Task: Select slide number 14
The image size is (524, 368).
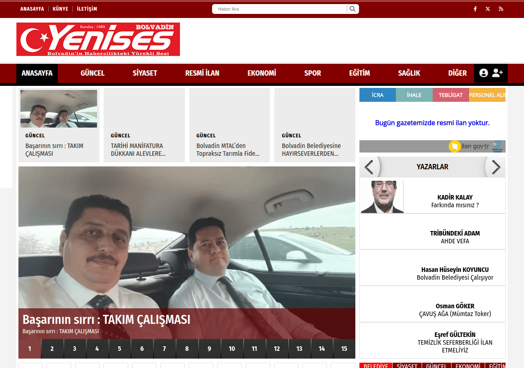Action: [322, 349]
